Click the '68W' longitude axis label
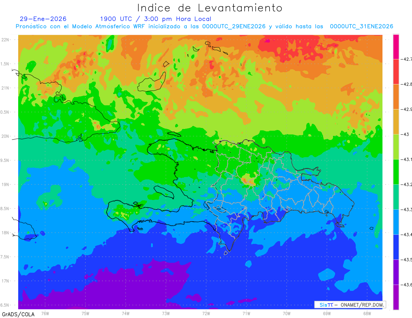Image resolution: width=412 pixels, height=318 pixels. pos(367,313)
